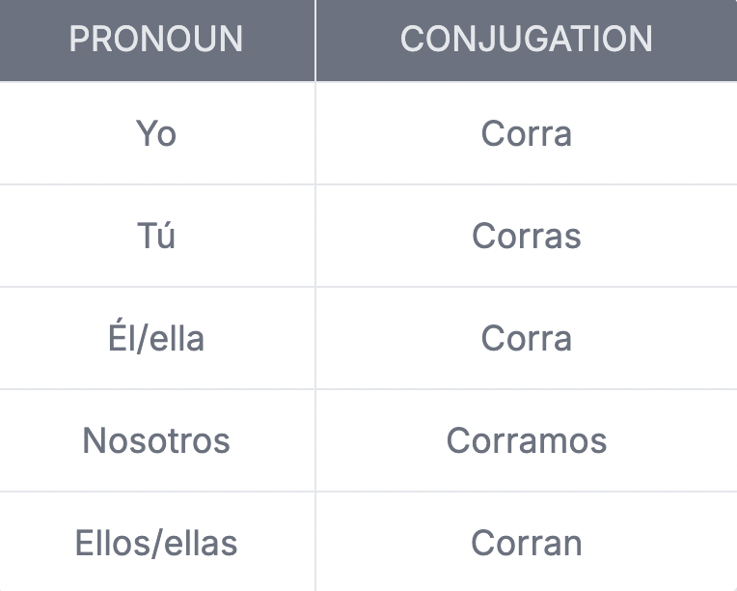Click the CONJUGATION column header
The width and height of the screenshot is (737, 591).
527,41
